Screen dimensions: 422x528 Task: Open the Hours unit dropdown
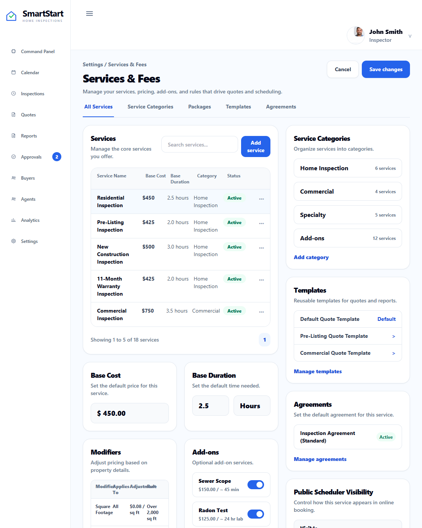[252, 406]
